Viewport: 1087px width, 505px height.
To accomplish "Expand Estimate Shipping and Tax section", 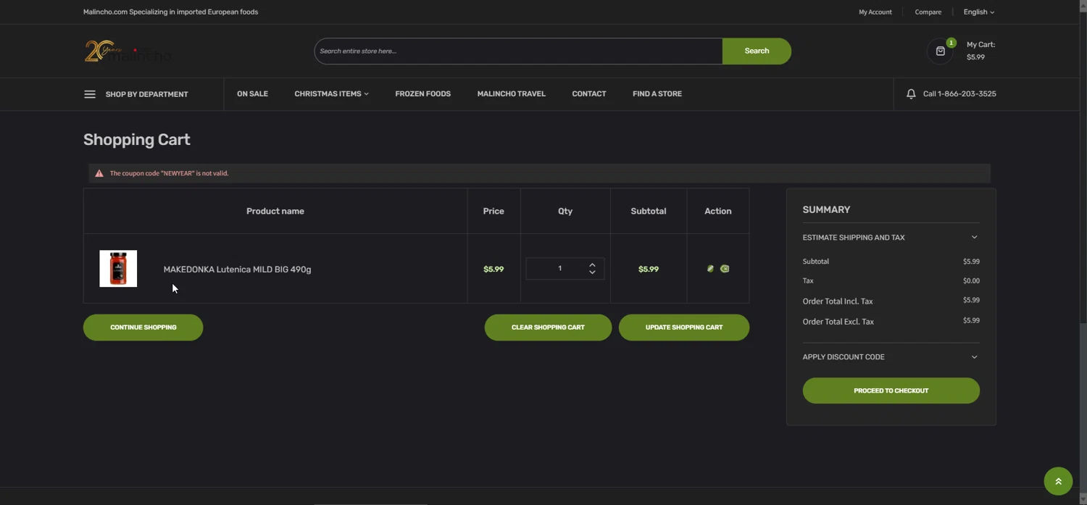I will 891,238.
